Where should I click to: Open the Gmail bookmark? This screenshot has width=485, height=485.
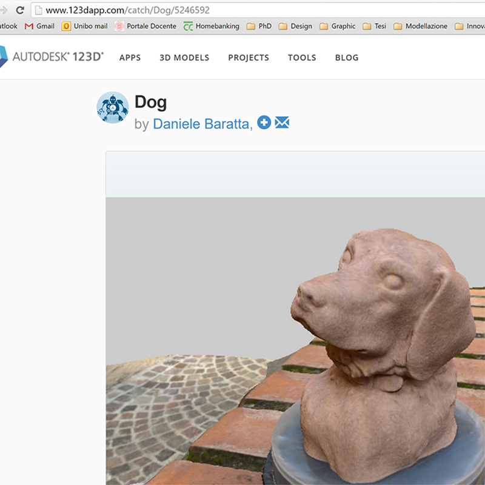(x=39, y=26)
